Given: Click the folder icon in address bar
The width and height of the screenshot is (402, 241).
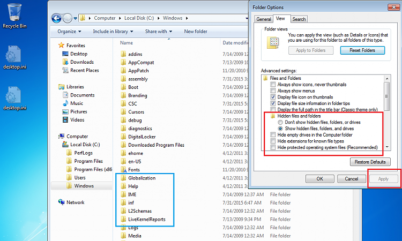Looking at the screenshot, I should click(83, 18).
